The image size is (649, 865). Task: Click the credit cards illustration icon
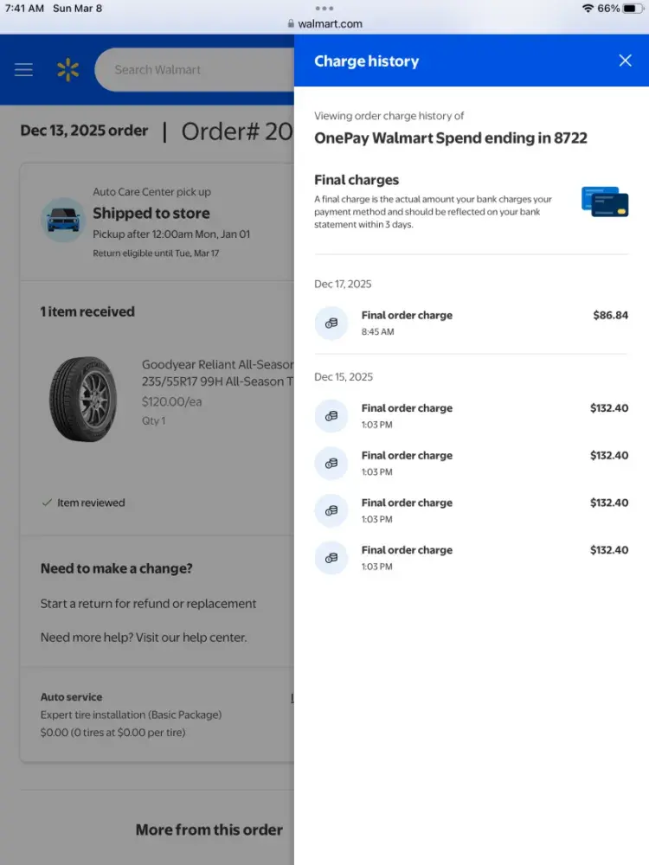point(605,202)
